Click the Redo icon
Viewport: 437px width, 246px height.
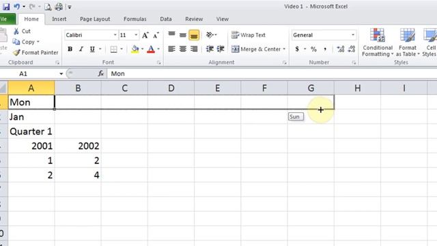[32, 6]
